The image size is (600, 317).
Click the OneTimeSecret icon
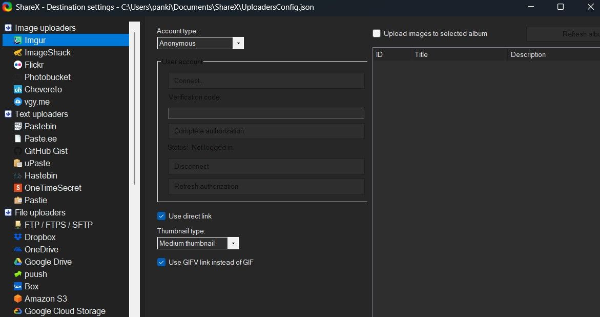point(17,188)
